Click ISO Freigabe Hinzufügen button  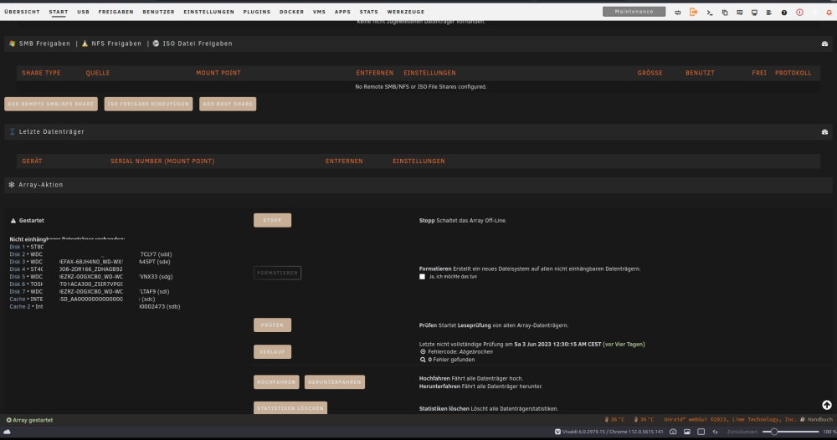click(148, 104)
